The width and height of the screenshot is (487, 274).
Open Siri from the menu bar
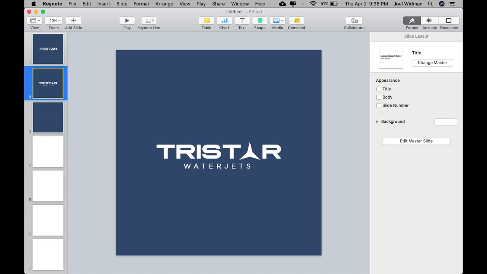441,4
